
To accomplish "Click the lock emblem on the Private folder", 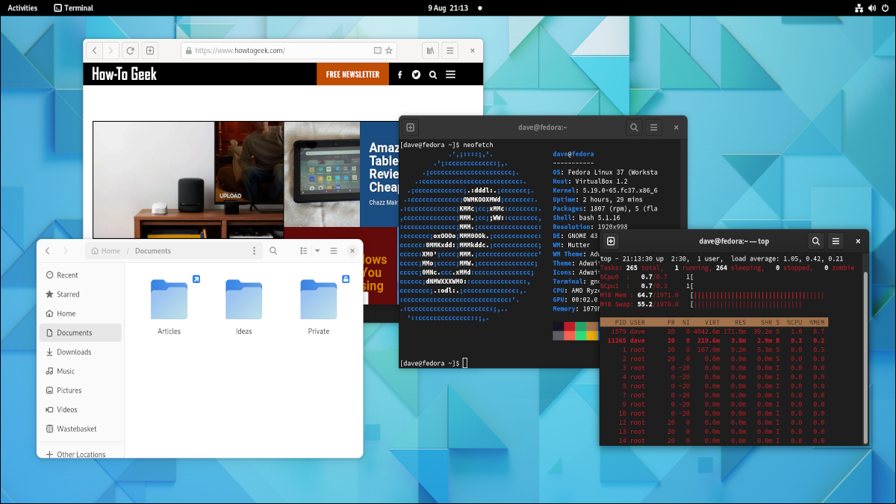I will pos(346,279).
